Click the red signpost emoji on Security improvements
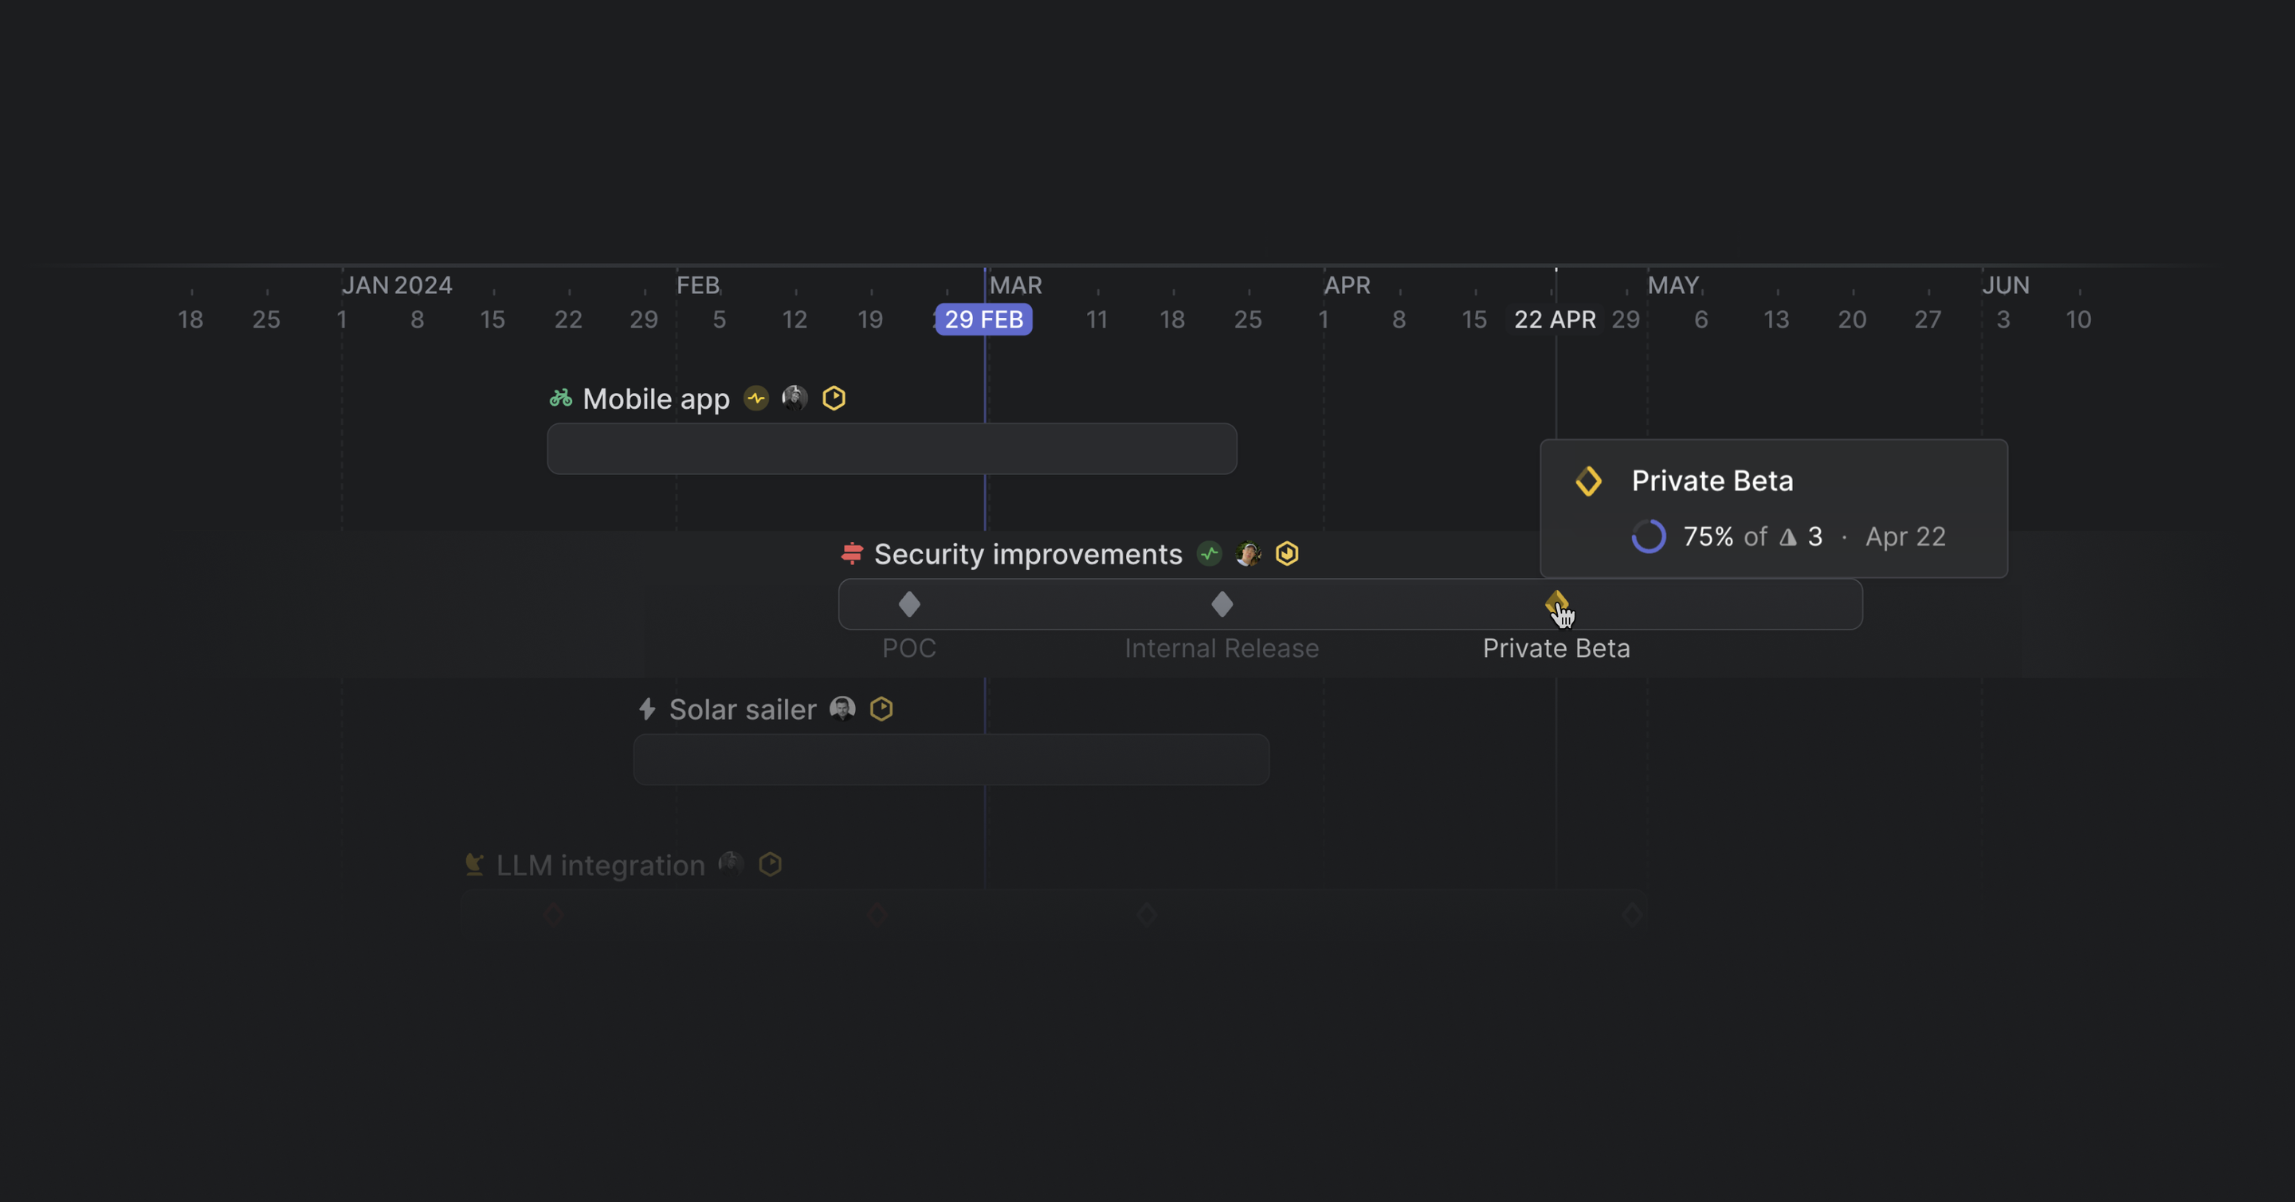The width and height of the screenshot is (2295, 1202). coord(853,553)
